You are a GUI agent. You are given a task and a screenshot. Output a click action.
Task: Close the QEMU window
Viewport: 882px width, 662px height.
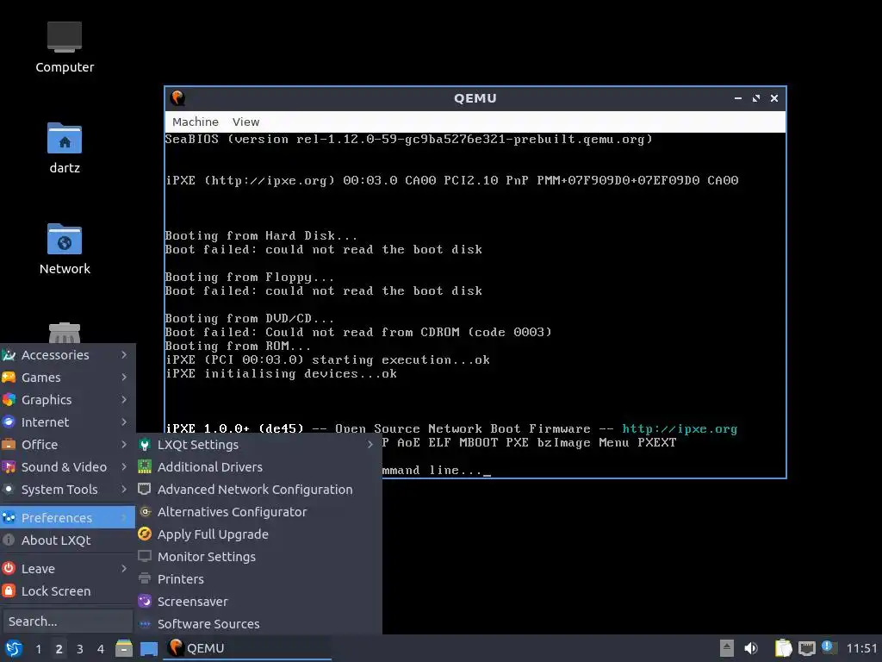point(774,98)
